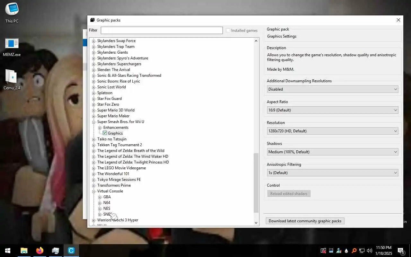Image resolution: width=411 pixels, height=257 pixels.
Task: Open the Windows Start menu
Action: pyautogui.click(x=8, y=251)
